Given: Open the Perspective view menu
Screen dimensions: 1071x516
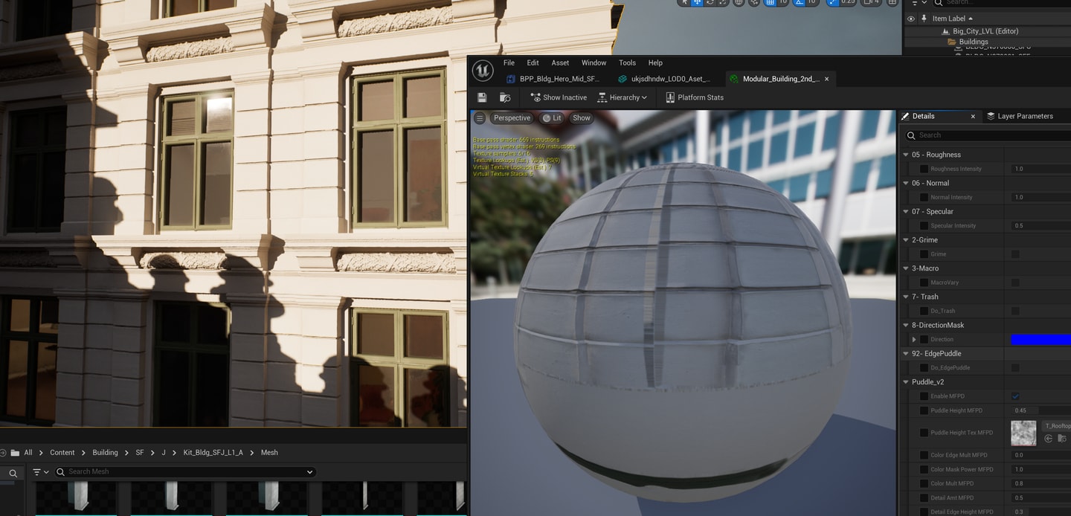Looking at the screenshot, I should (512, 118).
